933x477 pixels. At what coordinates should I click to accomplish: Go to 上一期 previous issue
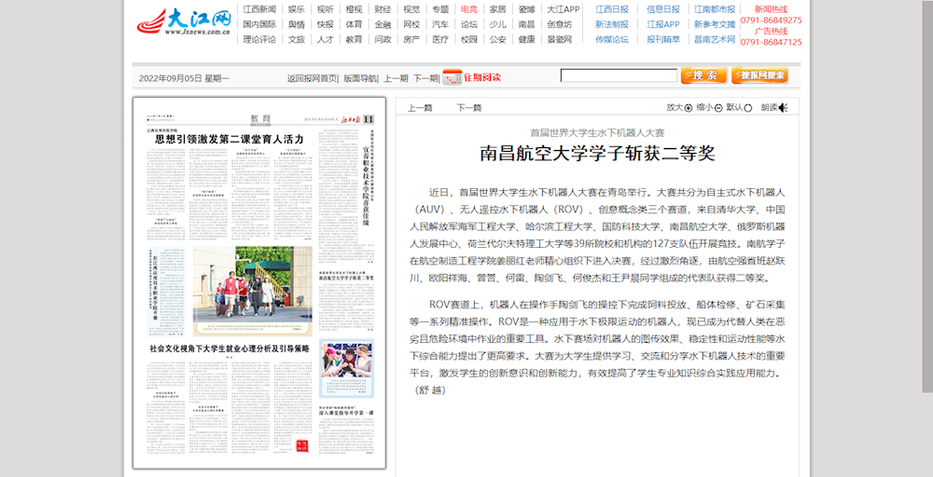396,78
